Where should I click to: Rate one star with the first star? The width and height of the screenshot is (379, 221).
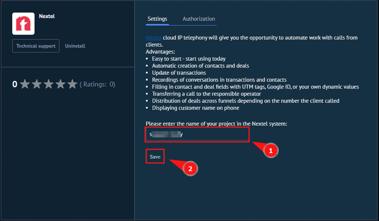pos(25,84)
